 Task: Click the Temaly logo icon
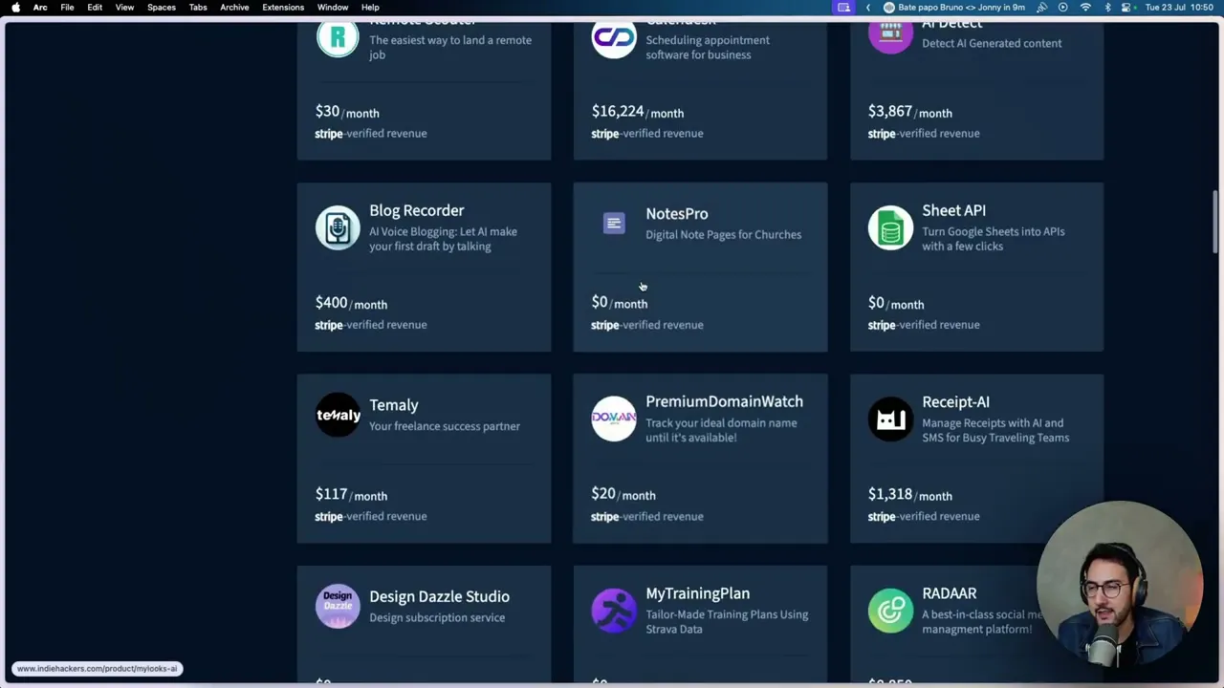(x=338, y=415)
